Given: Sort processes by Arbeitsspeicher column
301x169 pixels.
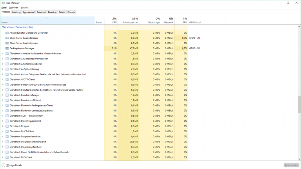Looking at the screenshot, I should (x=129, y=20).
